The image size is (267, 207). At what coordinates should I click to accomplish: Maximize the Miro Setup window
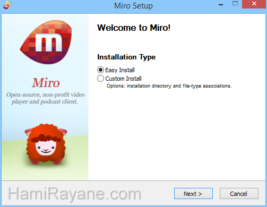(x=235, y=4)
